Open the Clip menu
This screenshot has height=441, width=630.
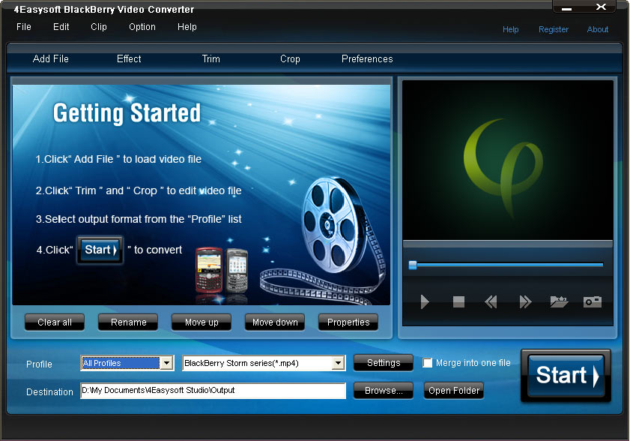[99, 27]
